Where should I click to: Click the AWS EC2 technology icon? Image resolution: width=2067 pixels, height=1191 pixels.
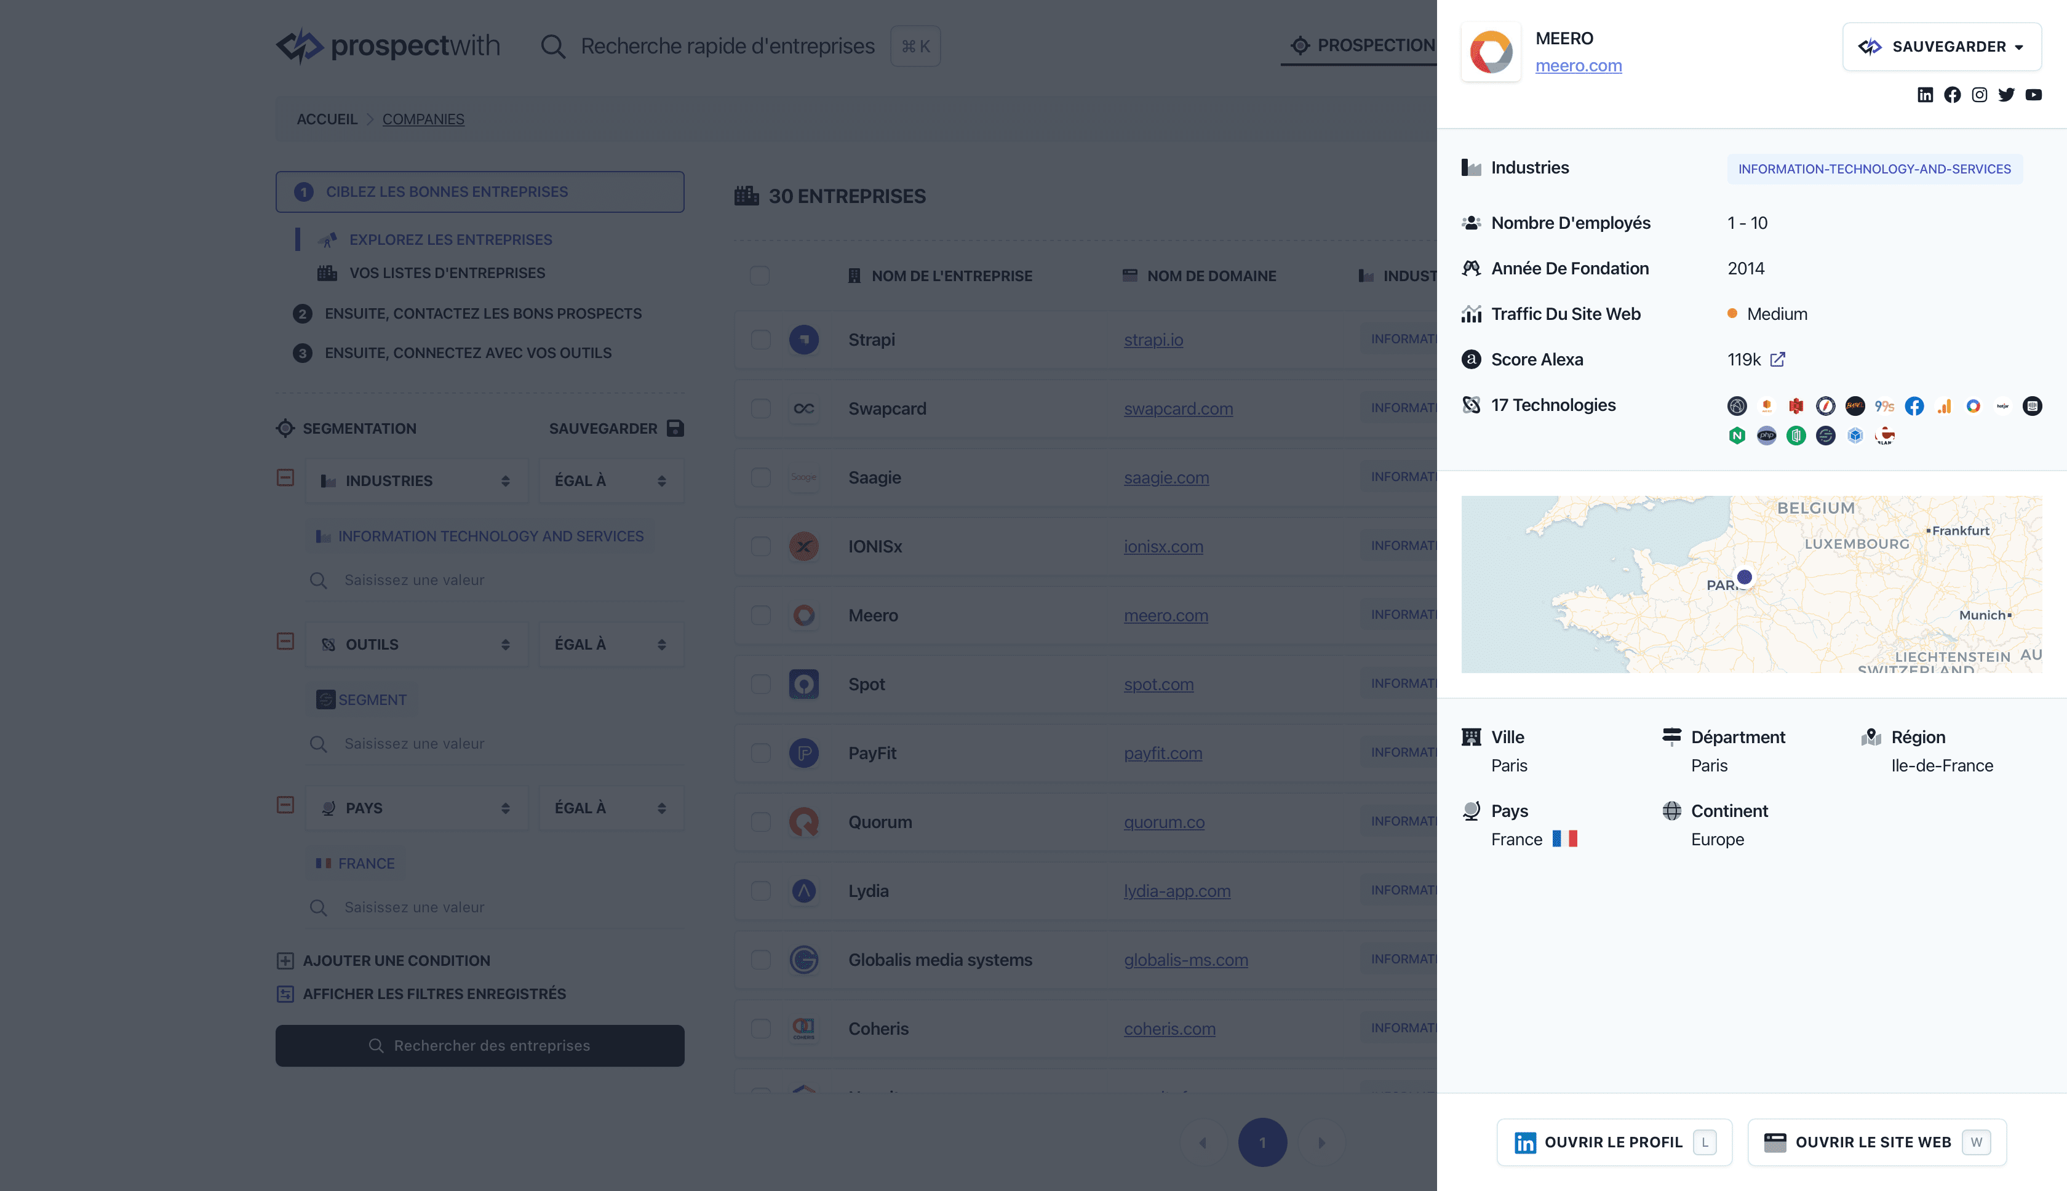point(1766,406)
